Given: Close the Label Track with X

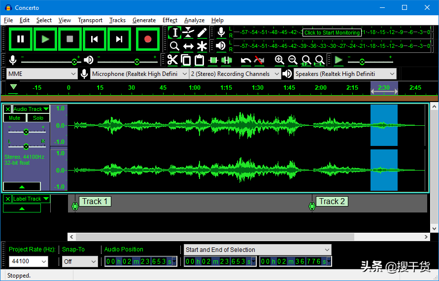Looking at the screenshot, I should point(8,199).
